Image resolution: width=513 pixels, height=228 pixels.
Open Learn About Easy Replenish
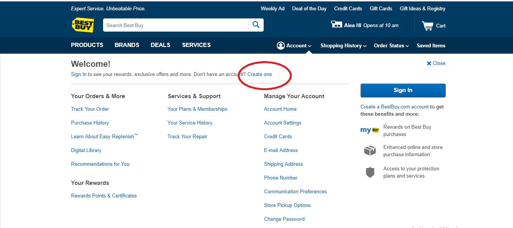(105, 136)
